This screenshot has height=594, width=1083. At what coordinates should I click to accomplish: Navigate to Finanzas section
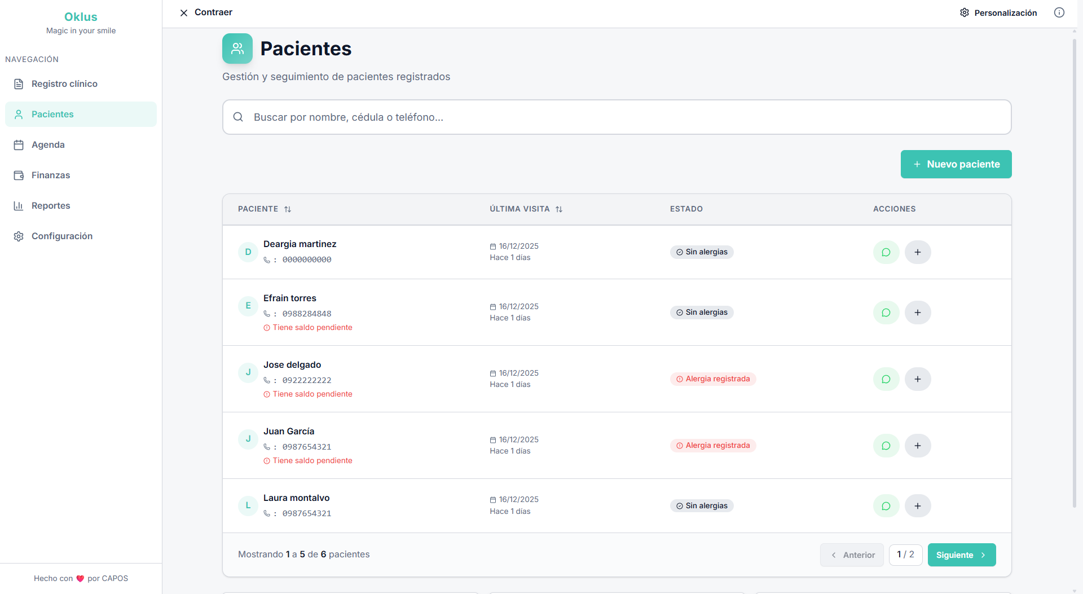click(x=51, y=175)
